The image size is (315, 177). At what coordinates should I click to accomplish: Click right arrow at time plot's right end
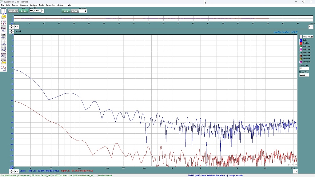pos(312,26)
